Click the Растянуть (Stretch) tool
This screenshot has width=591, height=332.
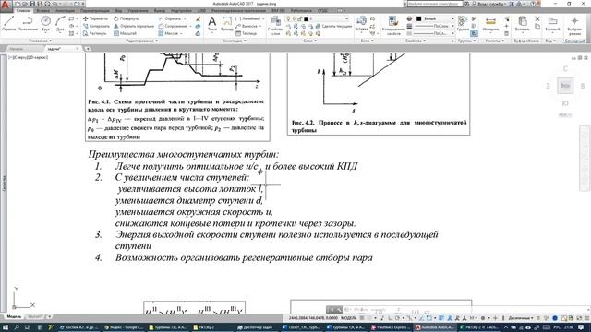click(x=94, y=33)
